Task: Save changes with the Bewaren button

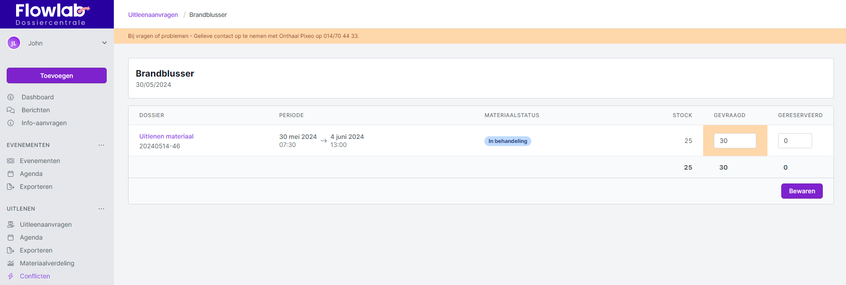Action: point(801,191)
